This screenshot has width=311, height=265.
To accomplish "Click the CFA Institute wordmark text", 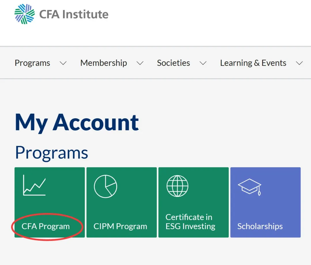I will click(74, 14).
